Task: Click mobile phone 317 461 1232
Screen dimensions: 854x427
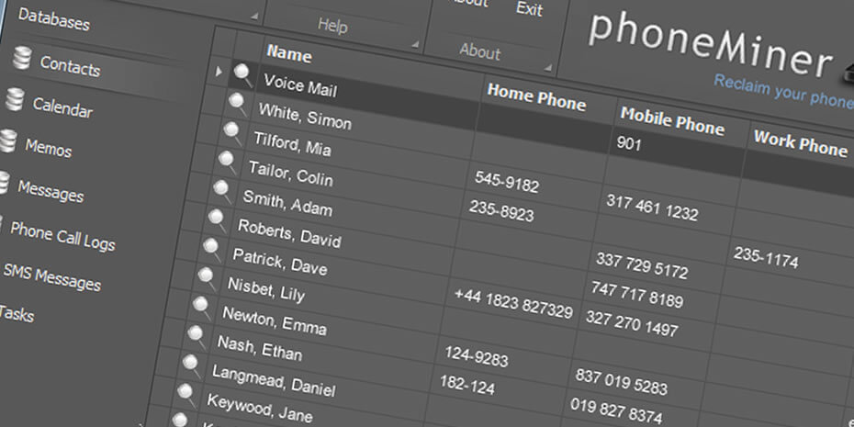Action: 652,208
